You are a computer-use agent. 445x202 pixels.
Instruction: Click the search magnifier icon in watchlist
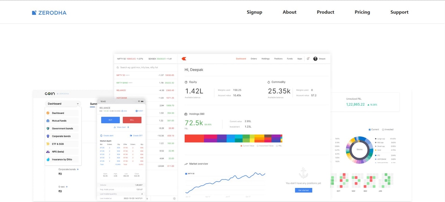pos(118,68)
